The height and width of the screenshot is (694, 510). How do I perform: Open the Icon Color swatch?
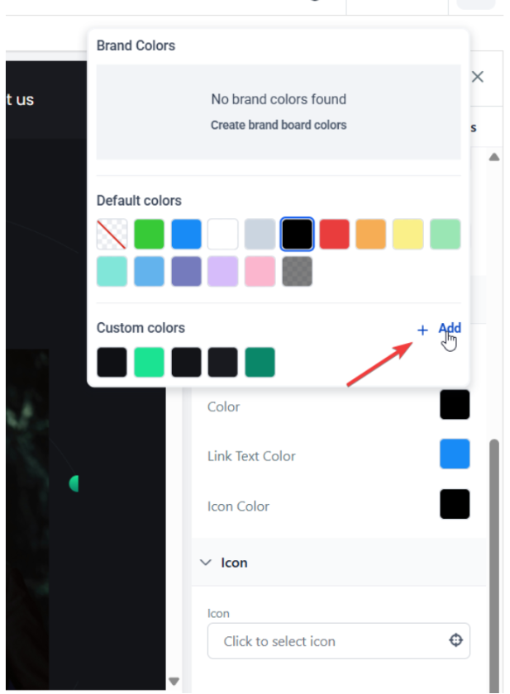click(x=455, y=504)
